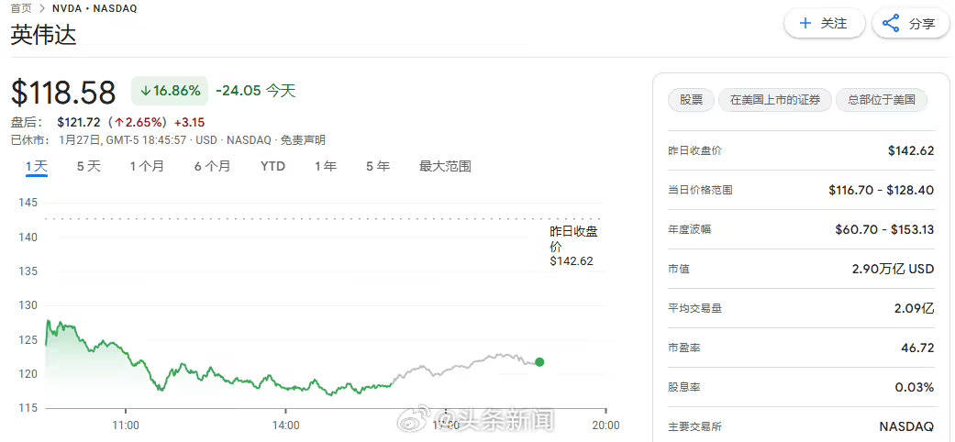
Task: Click the 14:00 time axis label
Action: pyautogui.click(x=285, y=425)
